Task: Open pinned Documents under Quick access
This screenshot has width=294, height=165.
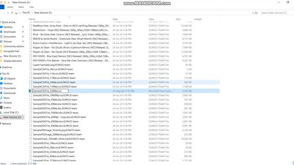Action: [10, 37]
